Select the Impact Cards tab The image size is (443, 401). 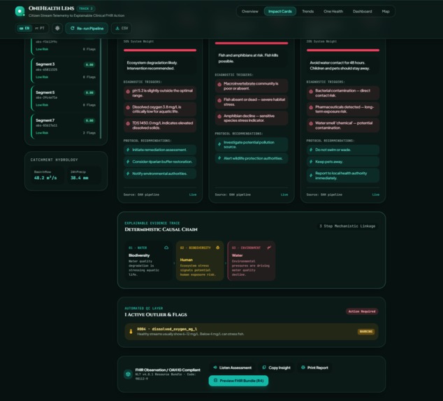pos(280,11)
